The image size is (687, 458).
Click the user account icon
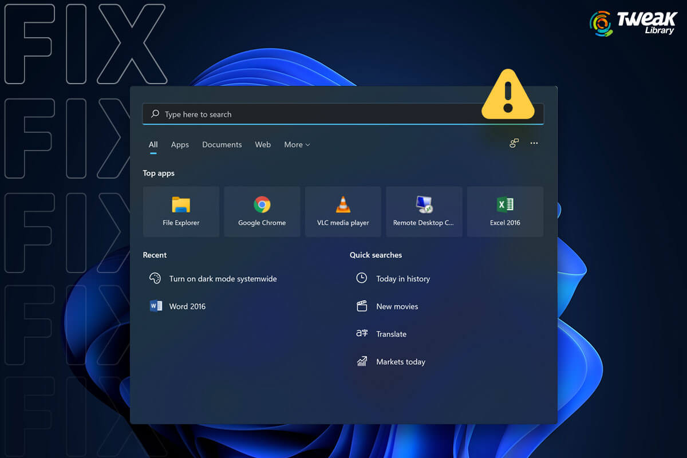click(x=514, y=143)
